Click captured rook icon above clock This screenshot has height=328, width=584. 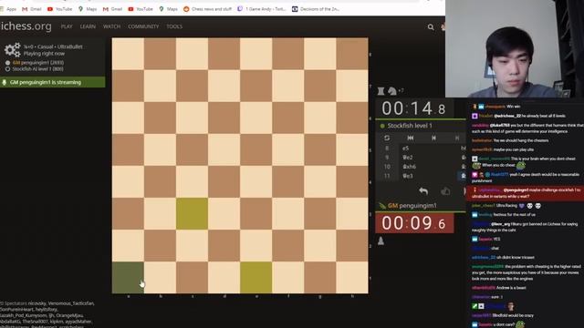point(381,91)
